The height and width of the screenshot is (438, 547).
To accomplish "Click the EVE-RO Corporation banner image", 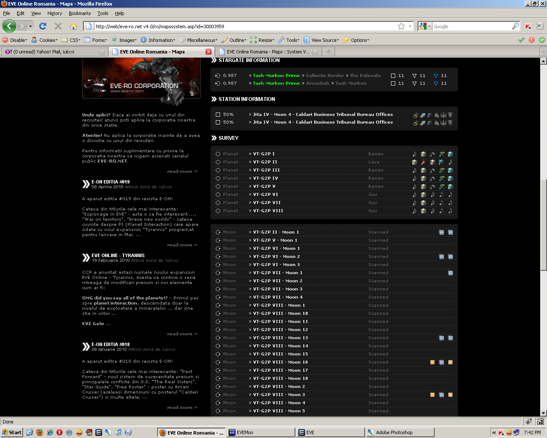I will click(141, 78).
